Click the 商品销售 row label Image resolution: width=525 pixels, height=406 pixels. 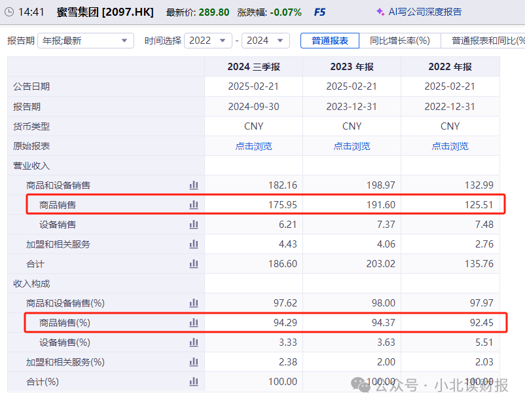[x=58, y=205]
